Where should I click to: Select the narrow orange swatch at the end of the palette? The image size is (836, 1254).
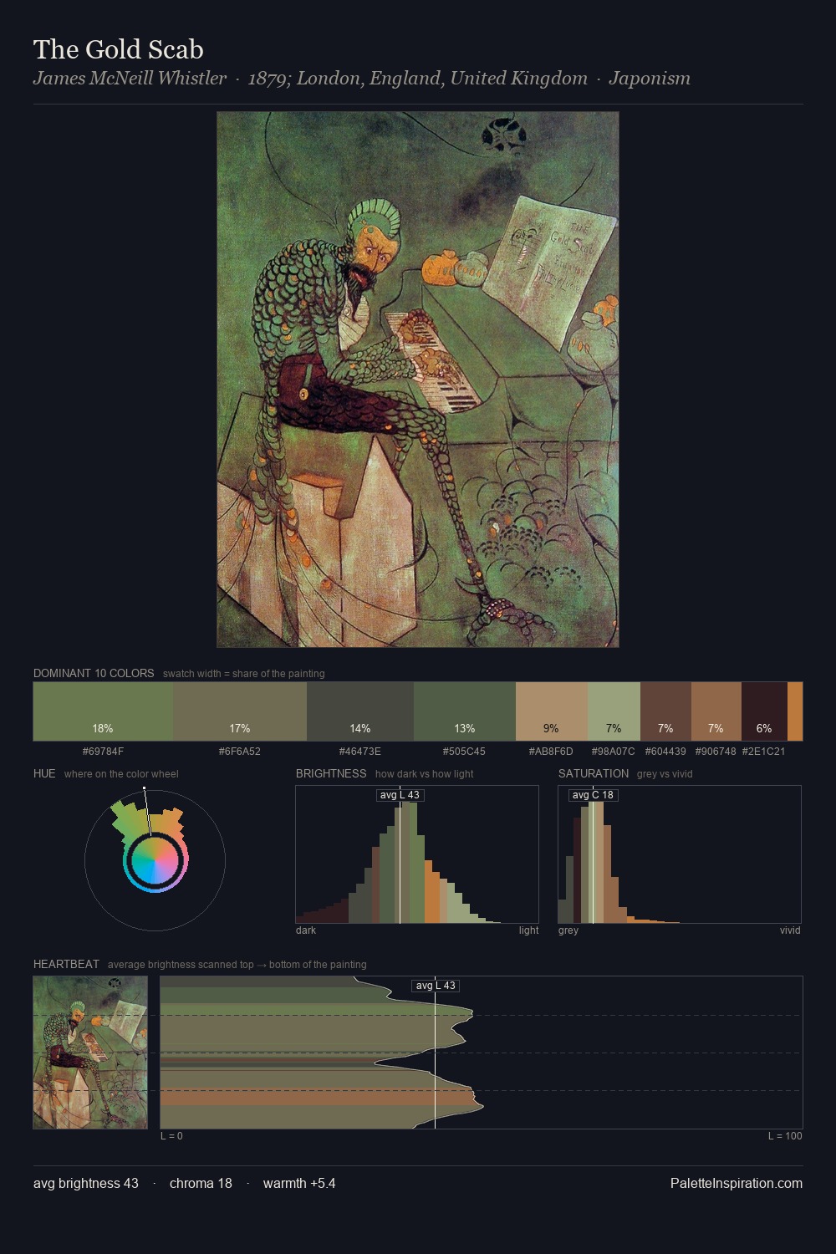[795, 711]
